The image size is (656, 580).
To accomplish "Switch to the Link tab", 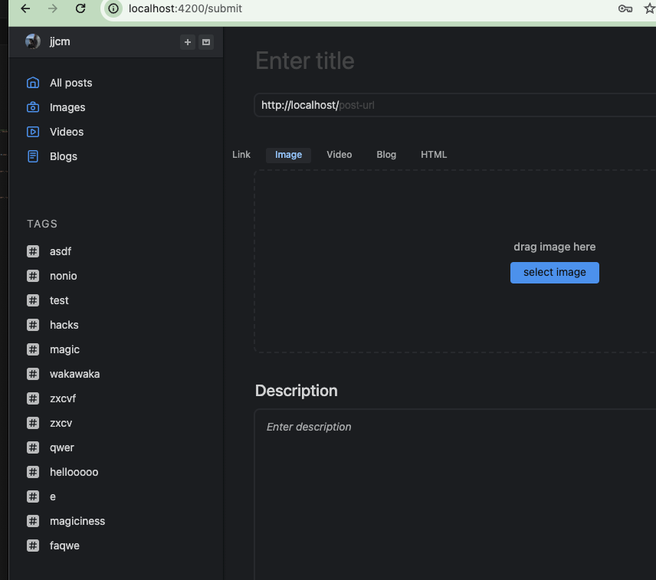I will [241, 155].
